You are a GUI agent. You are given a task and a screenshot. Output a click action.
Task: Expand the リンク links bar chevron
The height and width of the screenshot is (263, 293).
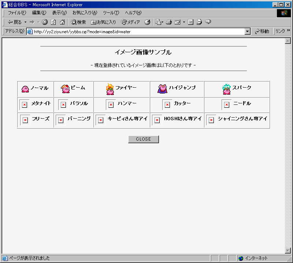click(289, 30)
